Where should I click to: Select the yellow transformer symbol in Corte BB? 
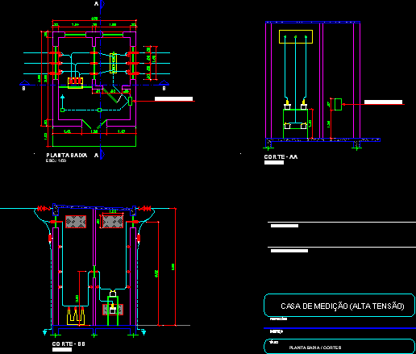tap(76, 316)
